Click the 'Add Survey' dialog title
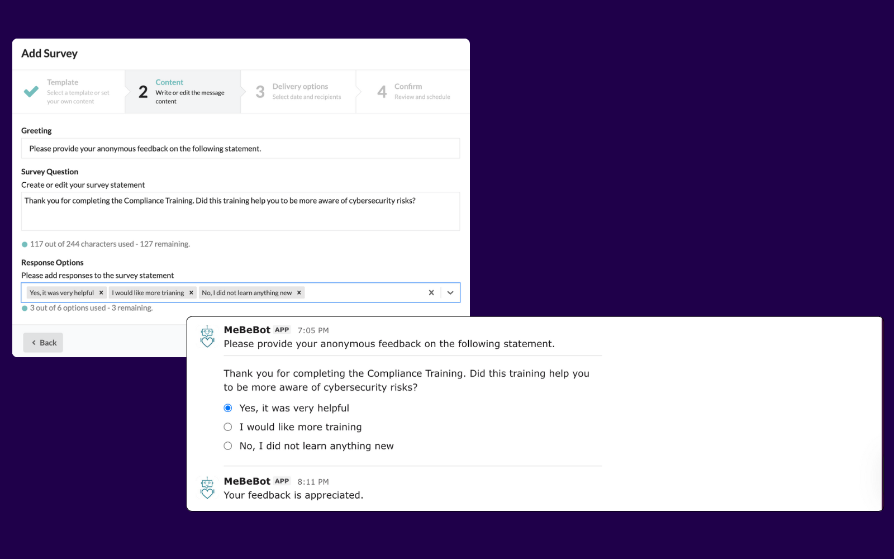Image resolution: width=894 pixels, height=559 pixels. 50,54
